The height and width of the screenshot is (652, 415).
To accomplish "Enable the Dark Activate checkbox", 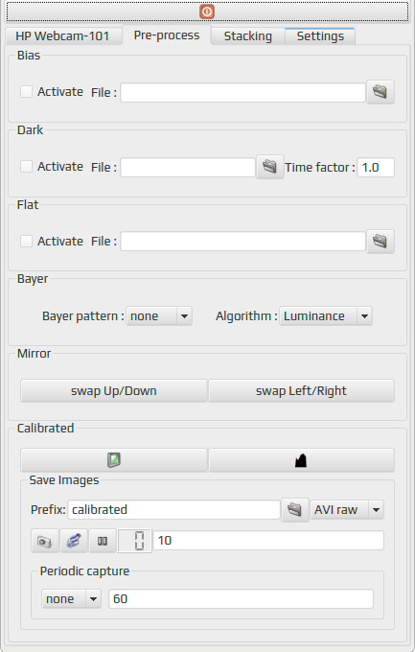I will click(26, 166).
